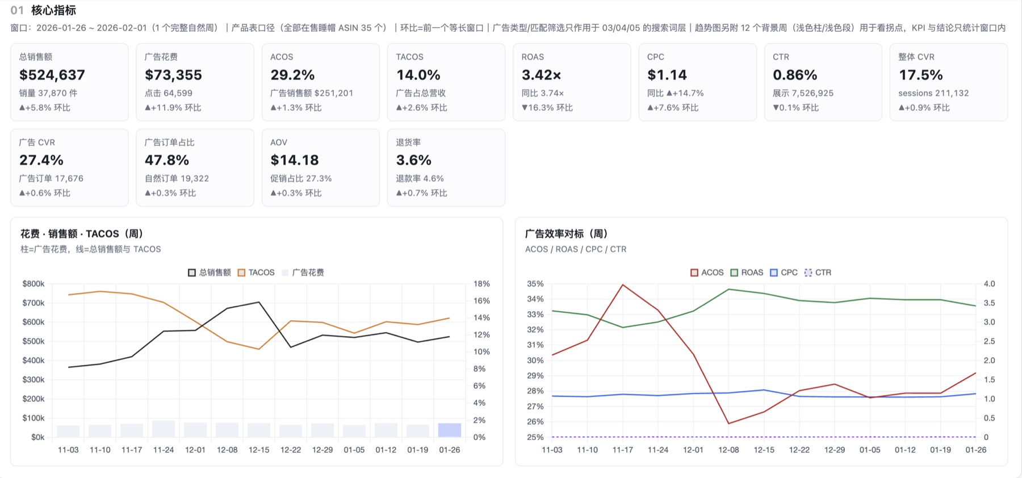The image size is (1022, 478).
Task: Click the CPC $1.14 value
Action: (667, 75)
